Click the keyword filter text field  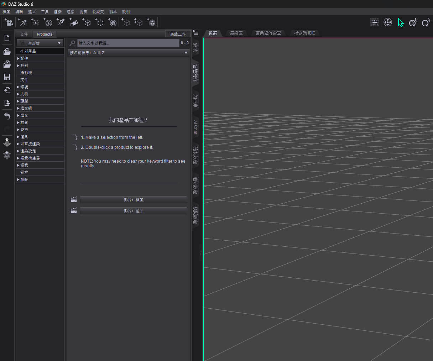(128, 43)
